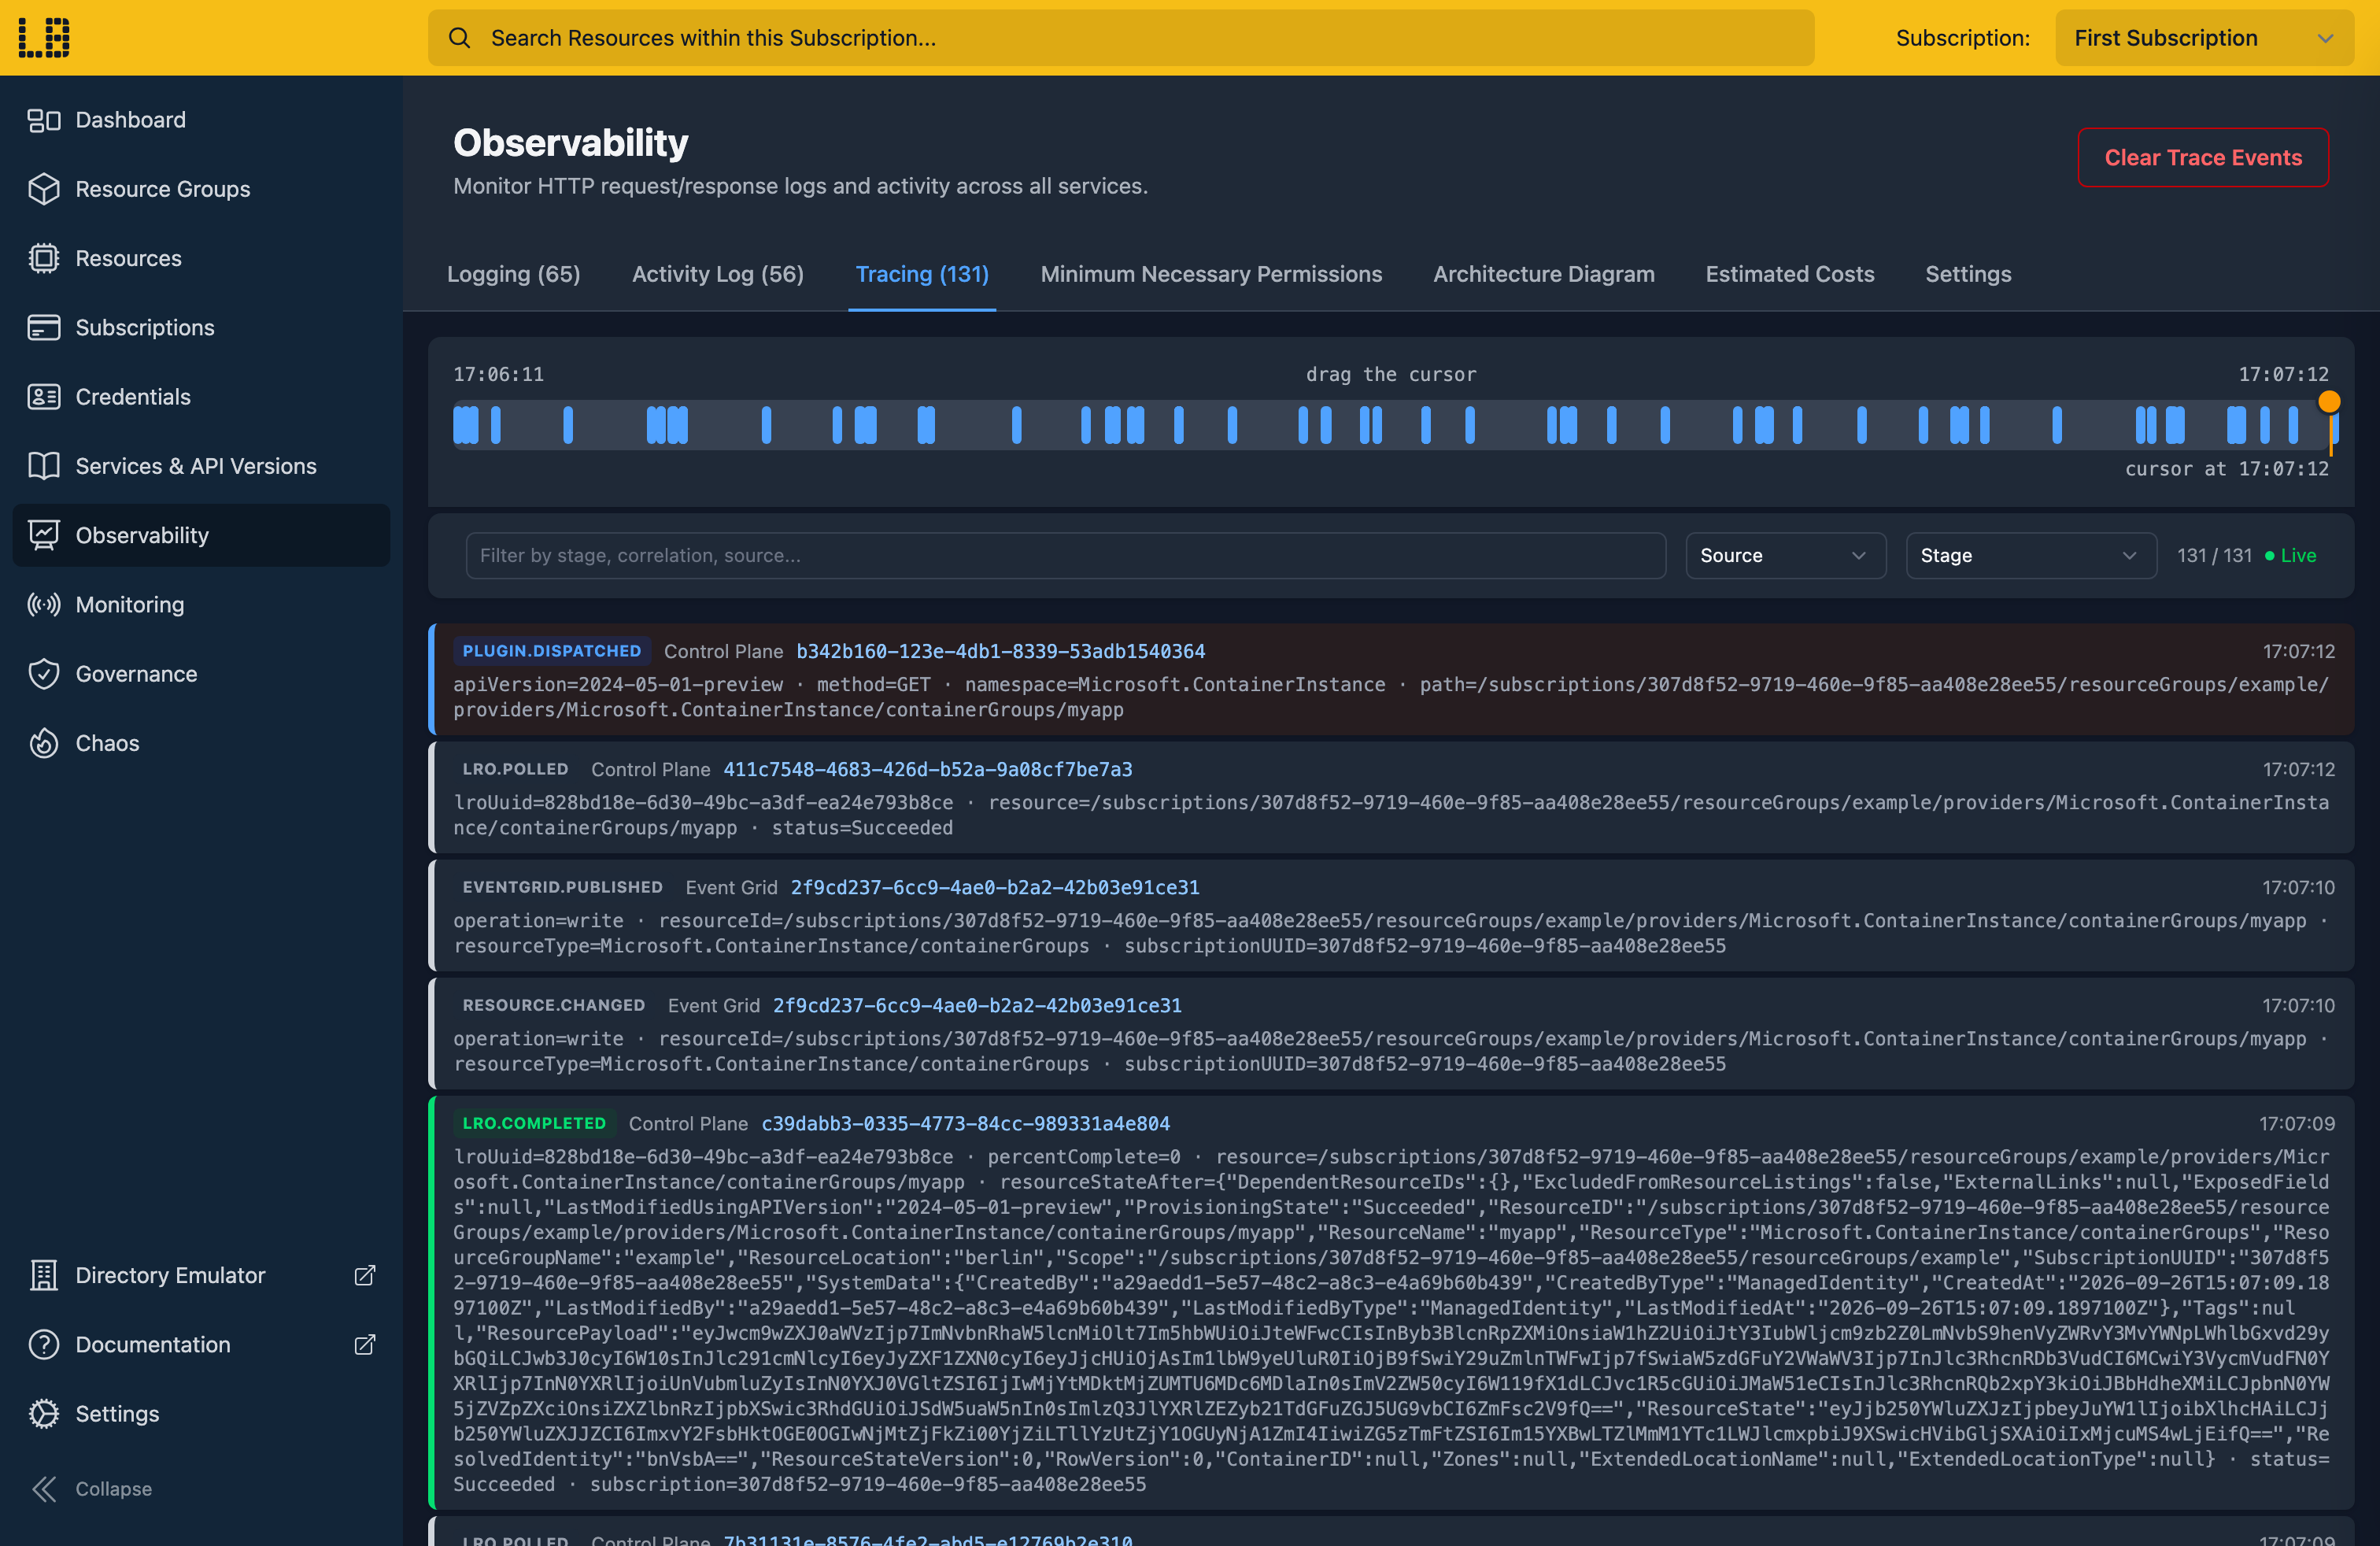Click the Observability chart icon
Viewport: 2380px width, 1546px height.
44,535
